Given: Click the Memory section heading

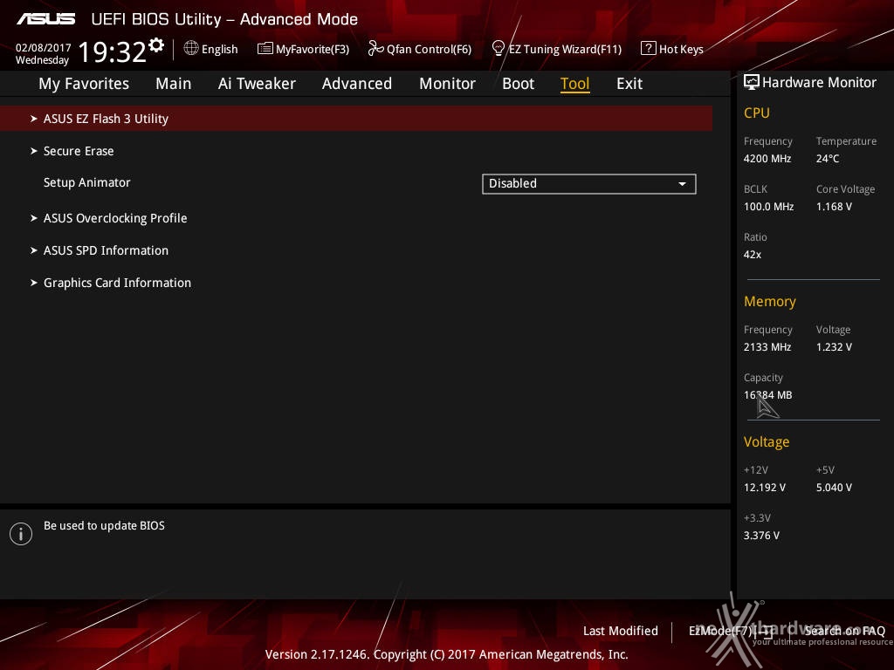Looking at the screenshot, I should click(x=770, y=301).
